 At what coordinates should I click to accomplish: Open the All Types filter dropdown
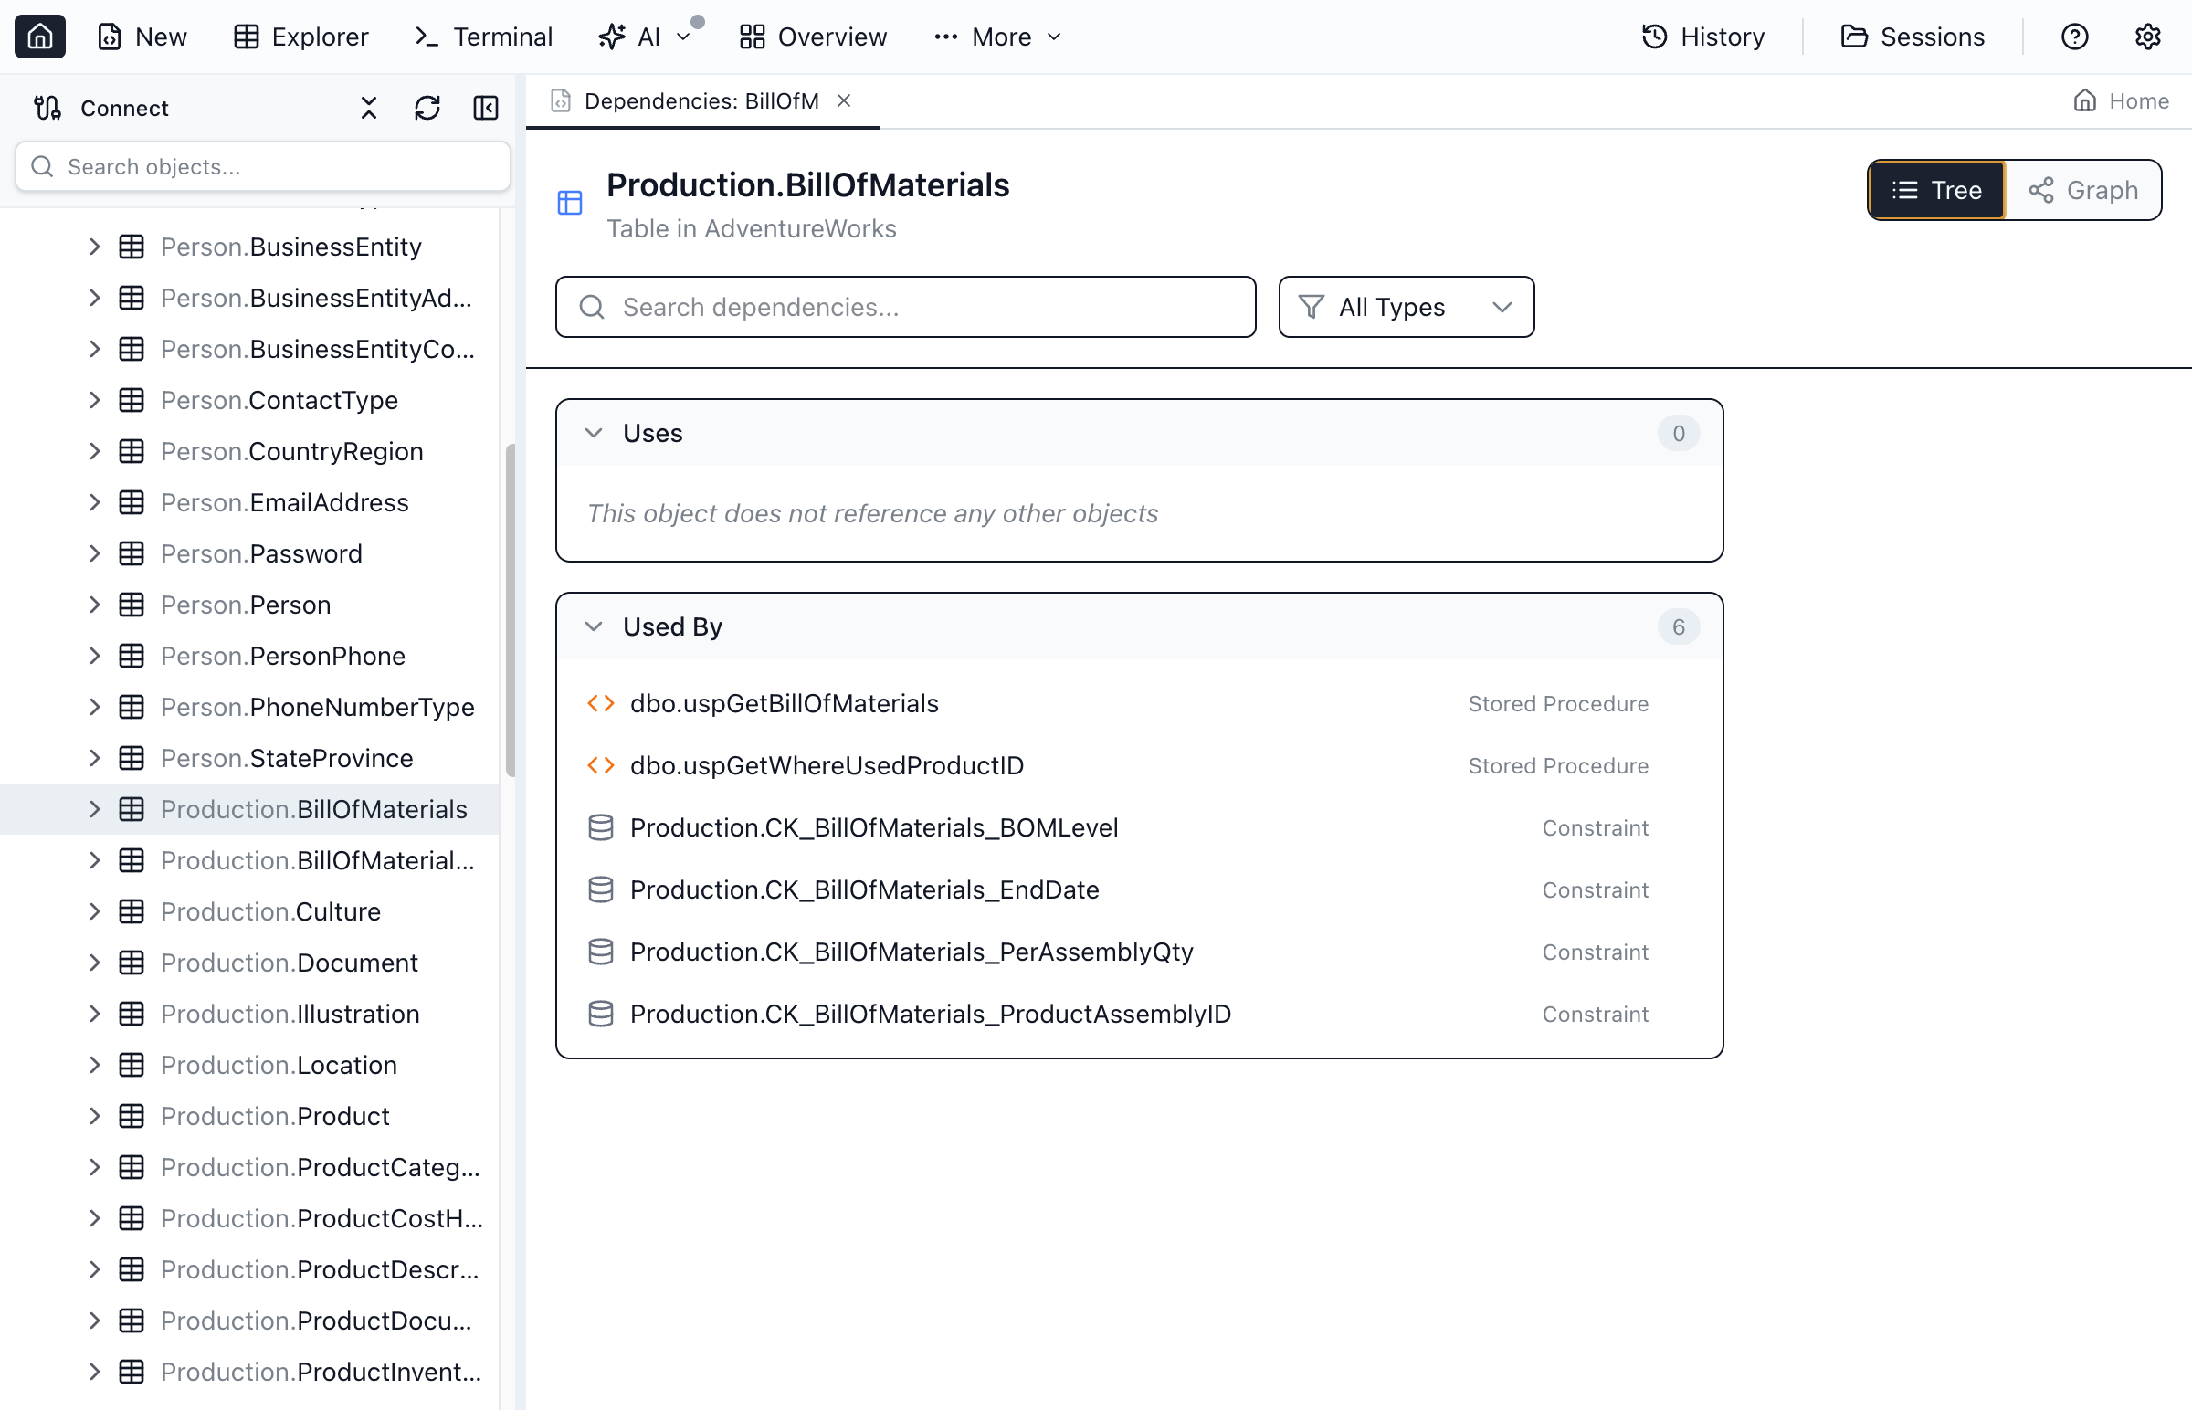tap(1407, 307)
